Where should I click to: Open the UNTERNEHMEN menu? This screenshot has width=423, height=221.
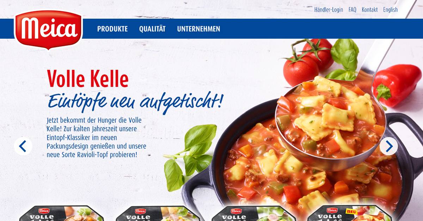198,29
